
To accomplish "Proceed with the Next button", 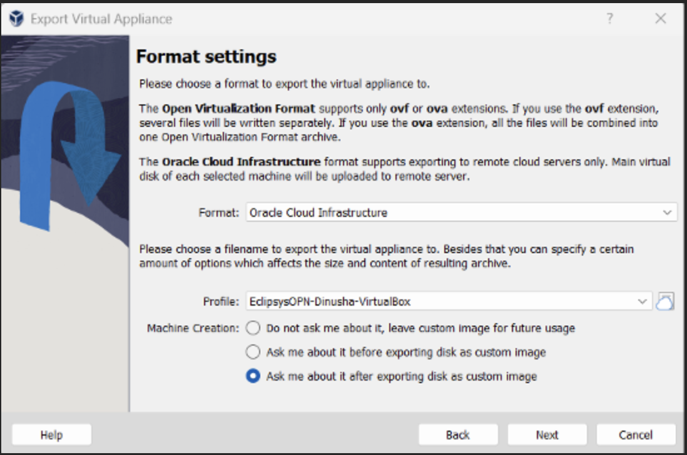I will point(547,435).
